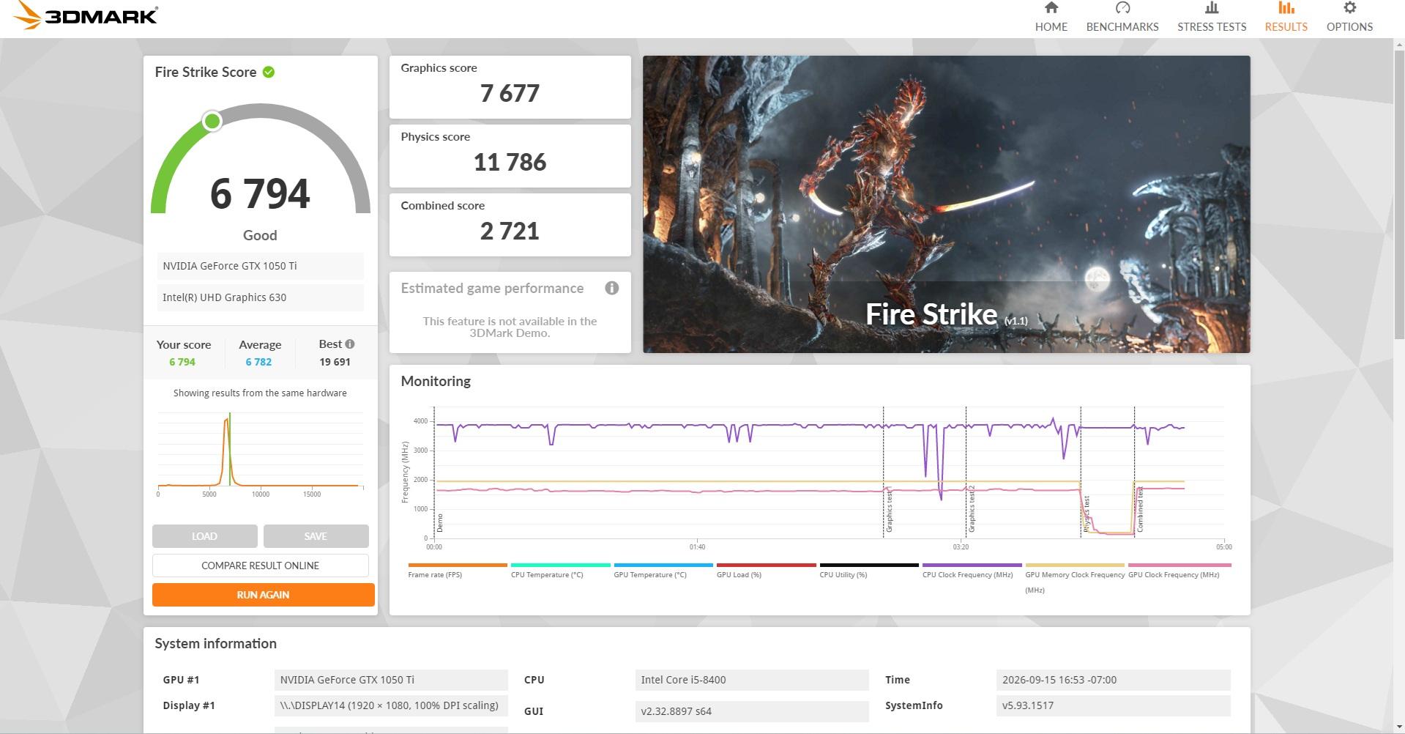The width and height of the screenshot is (1405, 734).
Task: Click the Your score value 6 794
Action: [x=182, y=362]
